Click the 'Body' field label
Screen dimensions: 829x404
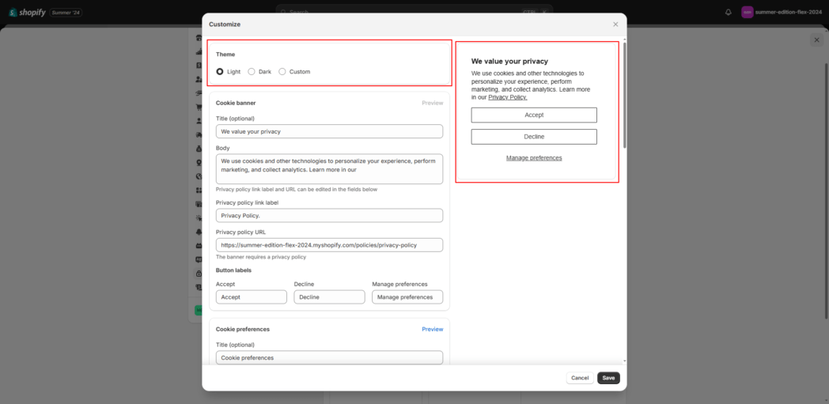pos(222,148)
